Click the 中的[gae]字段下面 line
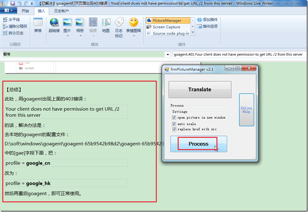 coord(31,153)
